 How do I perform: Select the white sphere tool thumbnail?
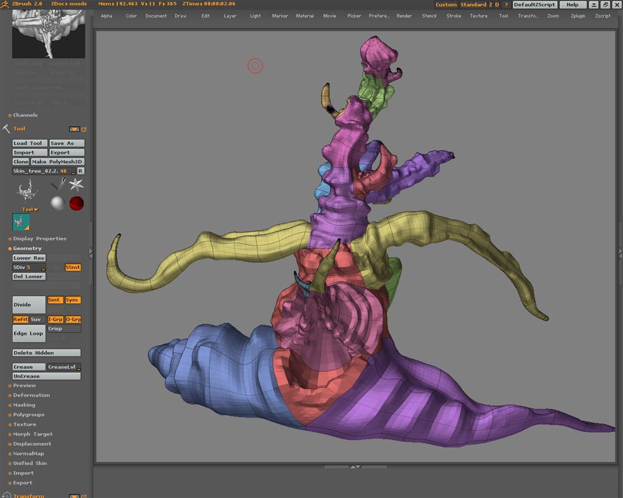[x=57, y=203]
